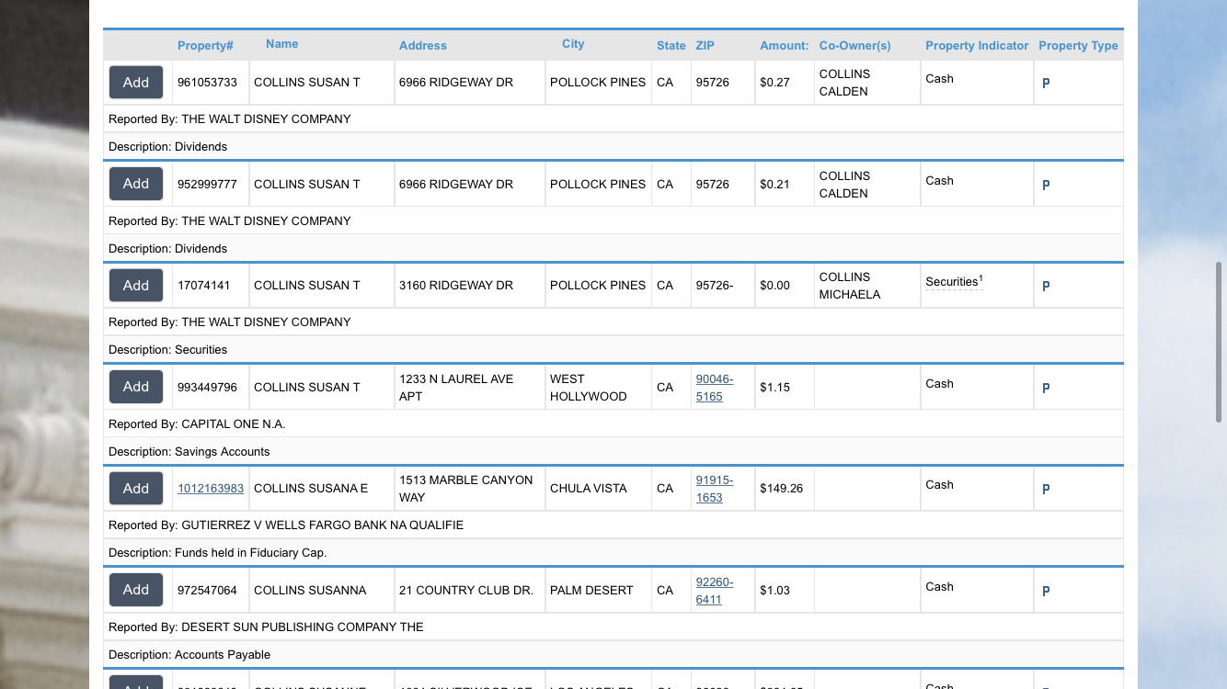The width and height of the screenshot is (1227, 689).
Task: Click Description: Securities
Action: [x=167, y=350]
